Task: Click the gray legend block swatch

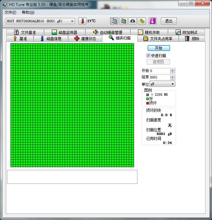Action: (148, 95)
